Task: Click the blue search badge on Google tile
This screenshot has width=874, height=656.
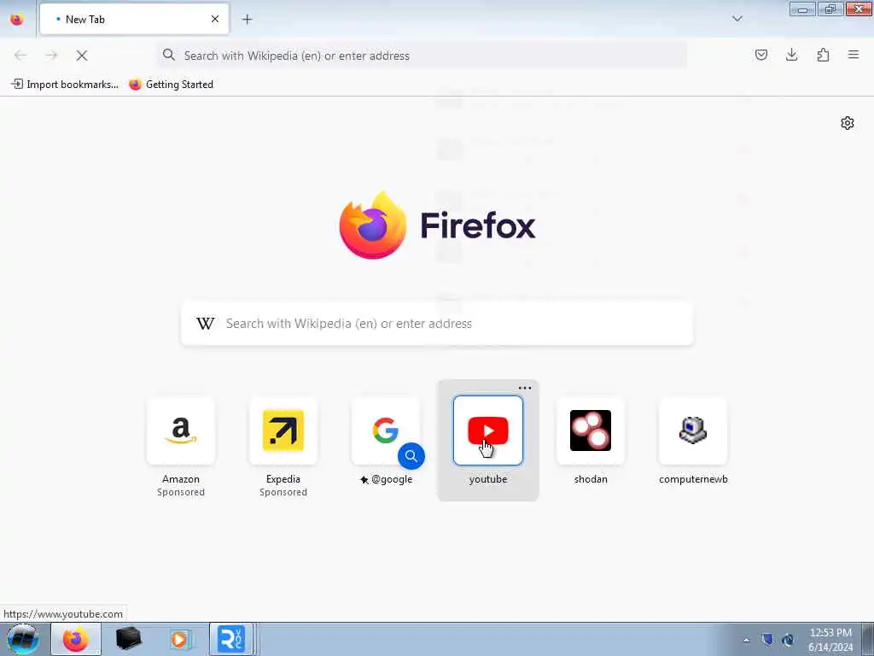Action: pyautogui.click(x=411, y=456)
